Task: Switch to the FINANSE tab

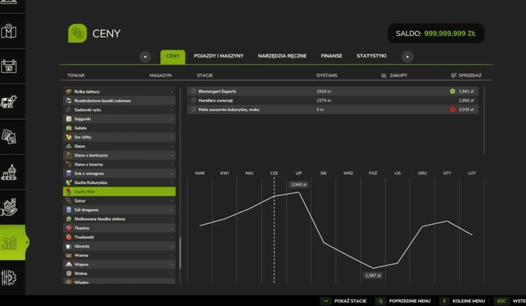Action: coord(331,56)
